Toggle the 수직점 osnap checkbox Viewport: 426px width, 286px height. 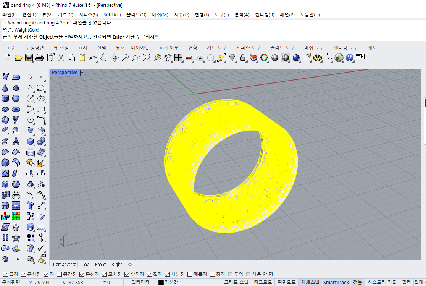[127, 274]
